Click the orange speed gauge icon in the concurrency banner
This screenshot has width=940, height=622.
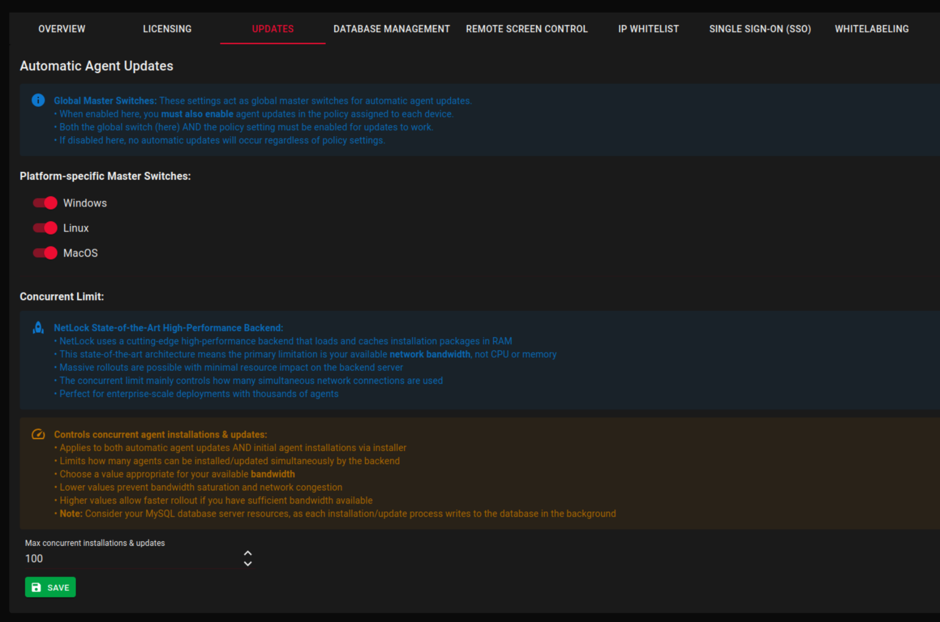tap(38, 434)
